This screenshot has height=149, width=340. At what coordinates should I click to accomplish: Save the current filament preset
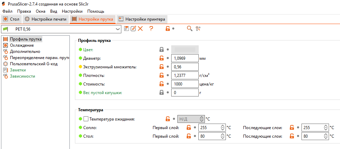tap(127, 29)
